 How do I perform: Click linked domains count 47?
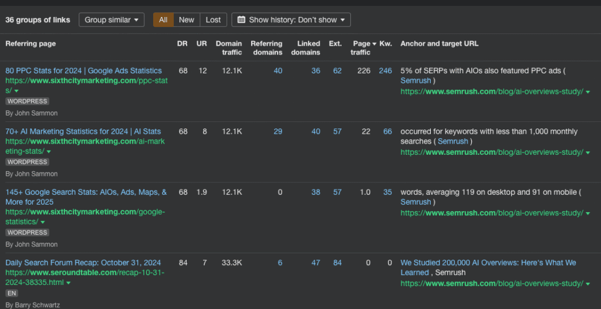coord(316,263)
